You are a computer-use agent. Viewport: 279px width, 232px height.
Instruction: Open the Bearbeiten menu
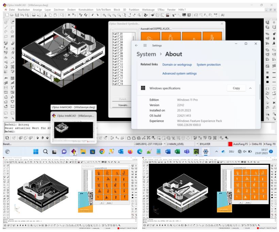click(24, 10)
